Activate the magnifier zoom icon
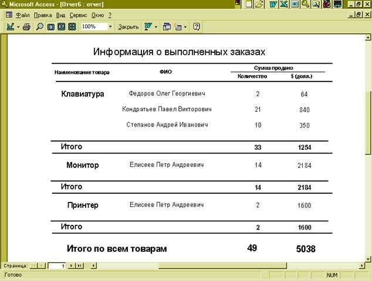372x281 pixels. 39,27
